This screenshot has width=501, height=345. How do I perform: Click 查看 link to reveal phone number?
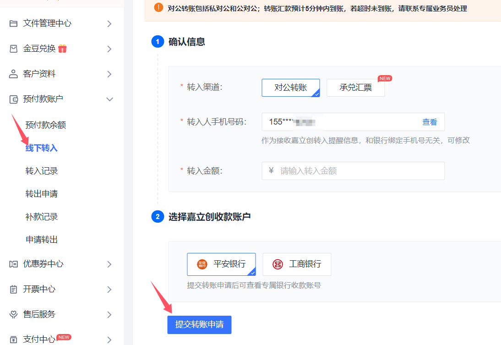[x=429, y=122]
